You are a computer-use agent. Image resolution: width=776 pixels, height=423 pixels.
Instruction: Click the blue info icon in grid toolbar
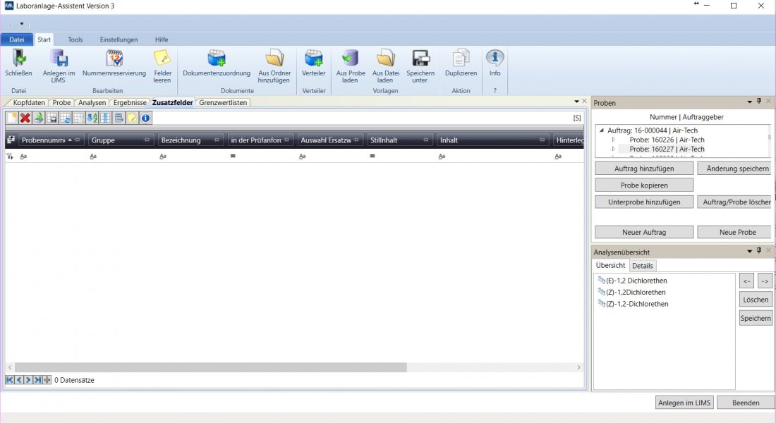pos(145,118)
